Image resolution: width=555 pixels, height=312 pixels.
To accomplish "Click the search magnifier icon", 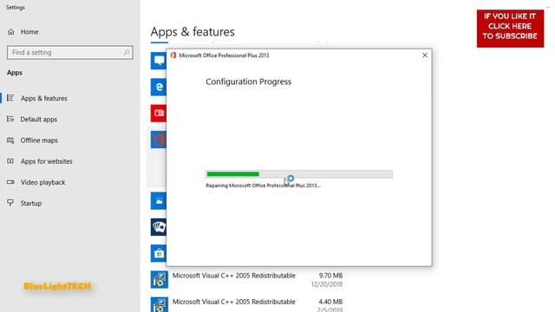I will point(127,52).
